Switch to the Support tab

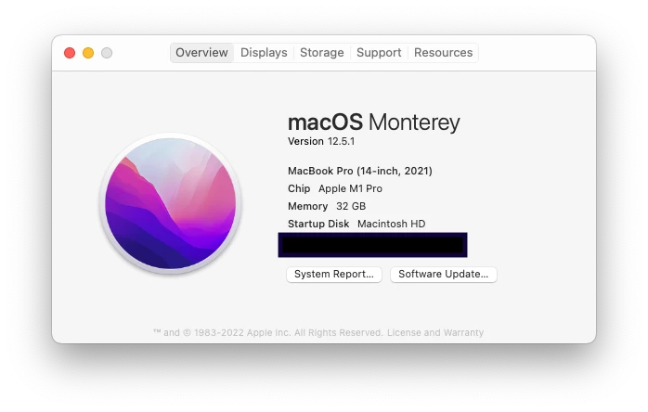379,53
